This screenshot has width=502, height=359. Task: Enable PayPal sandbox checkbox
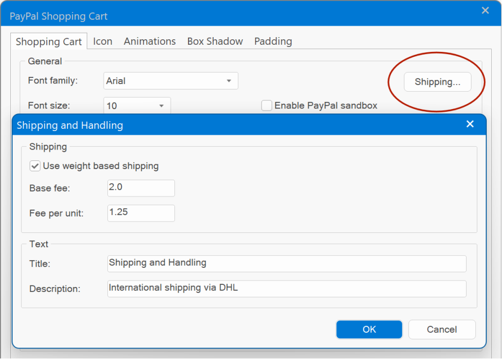[x=267, y=105]
